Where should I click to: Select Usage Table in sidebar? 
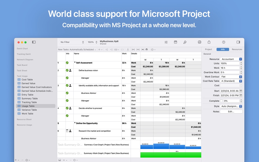click(35, 106)
